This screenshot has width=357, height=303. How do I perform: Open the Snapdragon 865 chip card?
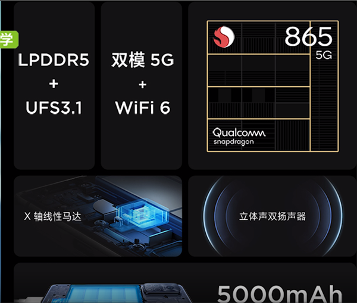273,86
